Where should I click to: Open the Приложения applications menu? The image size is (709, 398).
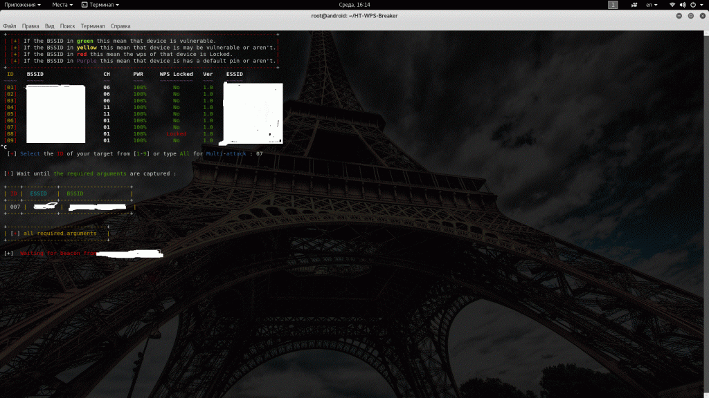[22, 5]
